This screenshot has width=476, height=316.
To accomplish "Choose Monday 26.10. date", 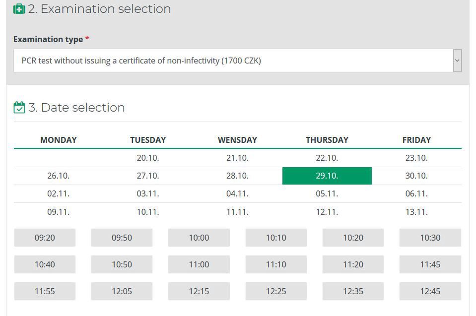I will pos(59,176).
